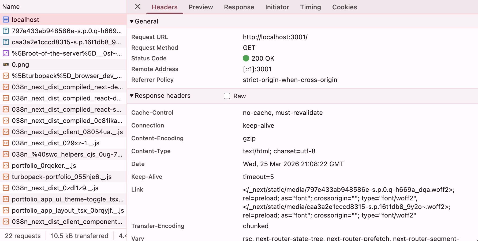
Task: Select the turbopack-portfolio_055hje6 js request
Action: click(x=62, y=177)
